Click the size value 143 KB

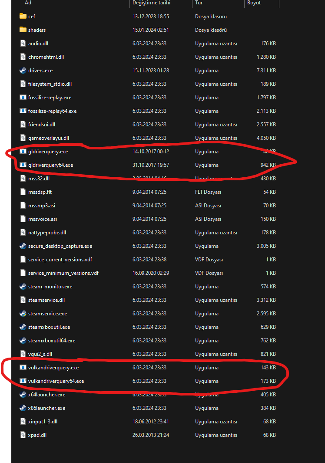click(x=268, y=368)
